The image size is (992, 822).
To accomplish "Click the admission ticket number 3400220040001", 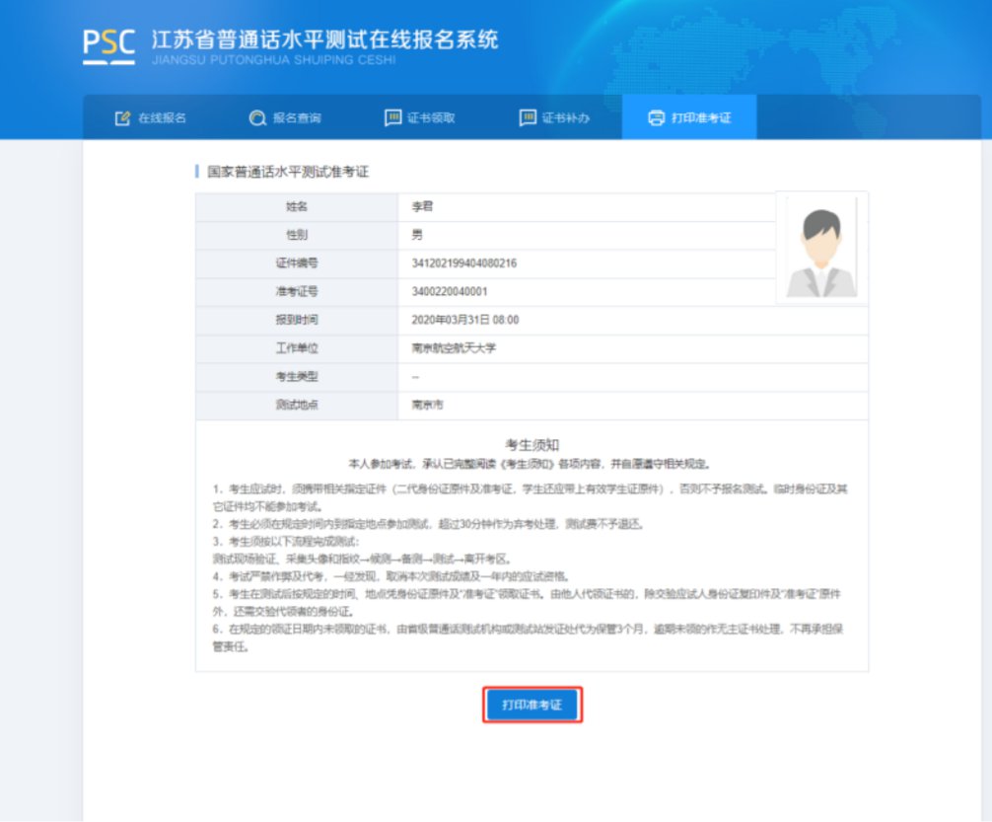I will (449, 292).
